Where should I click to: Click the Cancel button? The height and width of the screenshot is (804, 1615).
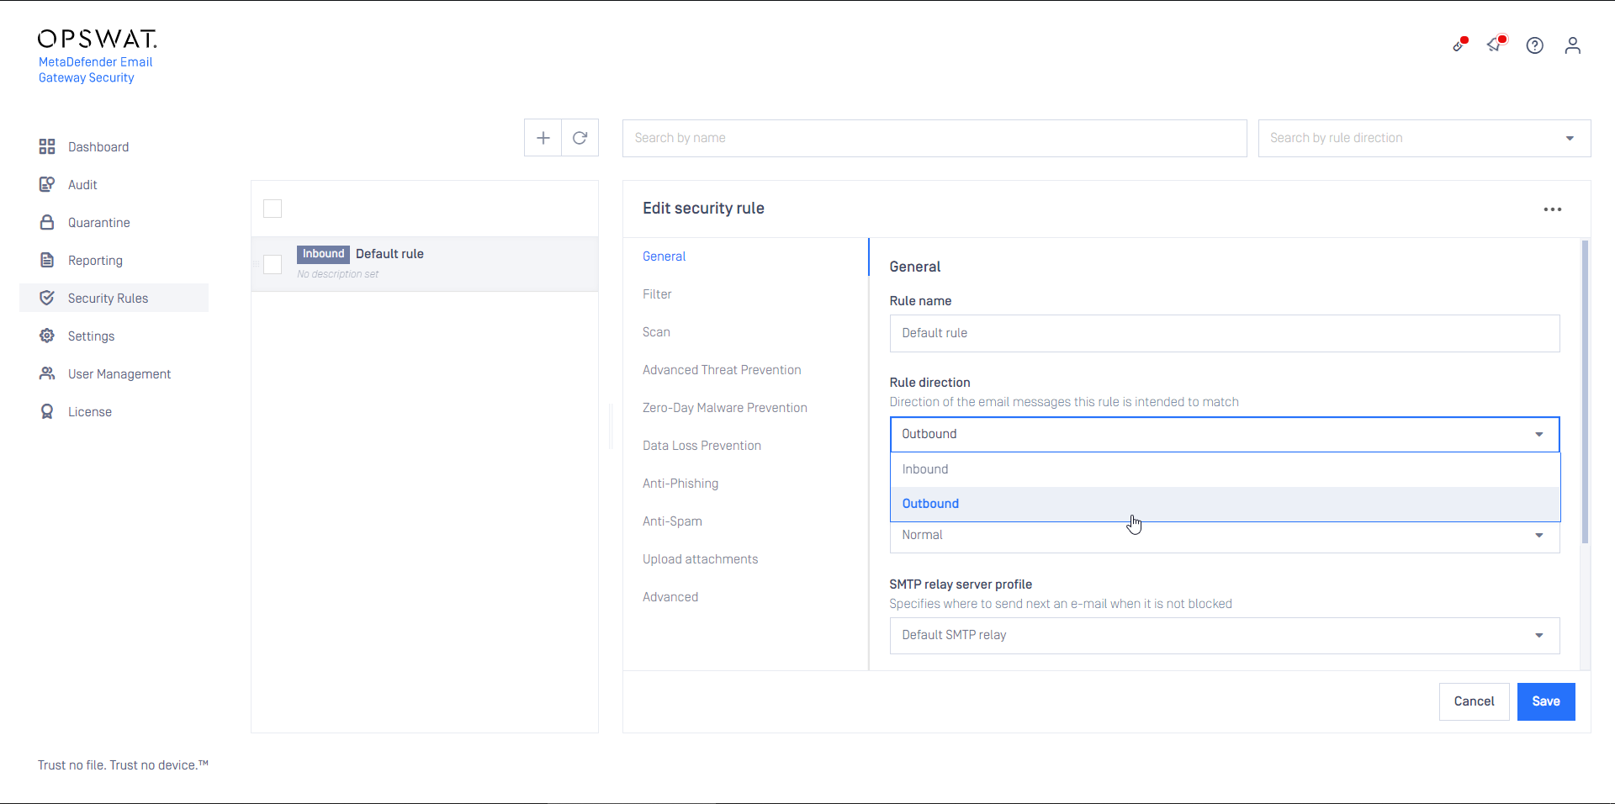pos(1474,701)
